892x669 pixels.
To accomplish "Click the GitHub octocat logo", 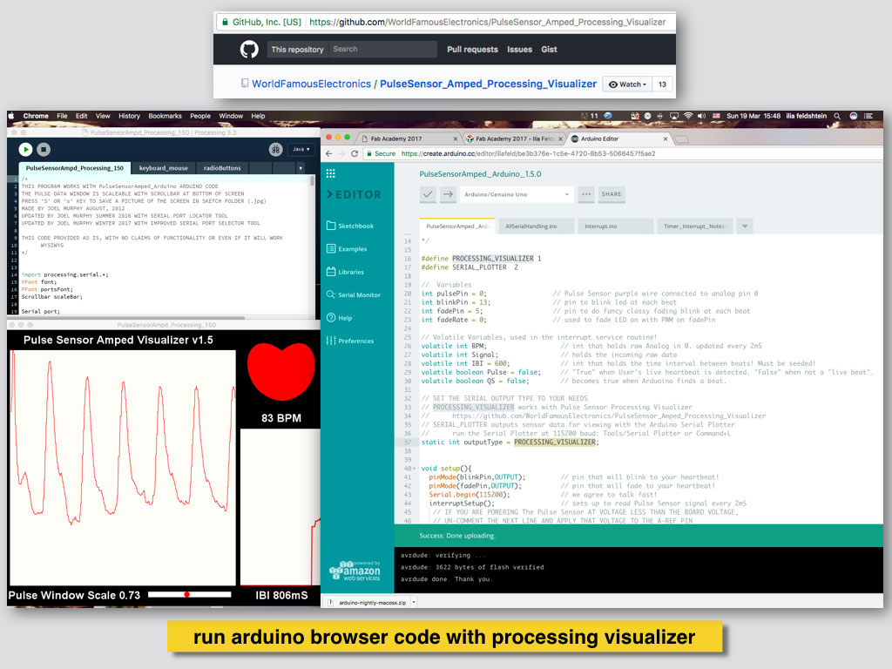I will pyautogui.click(x=248, y=50).
